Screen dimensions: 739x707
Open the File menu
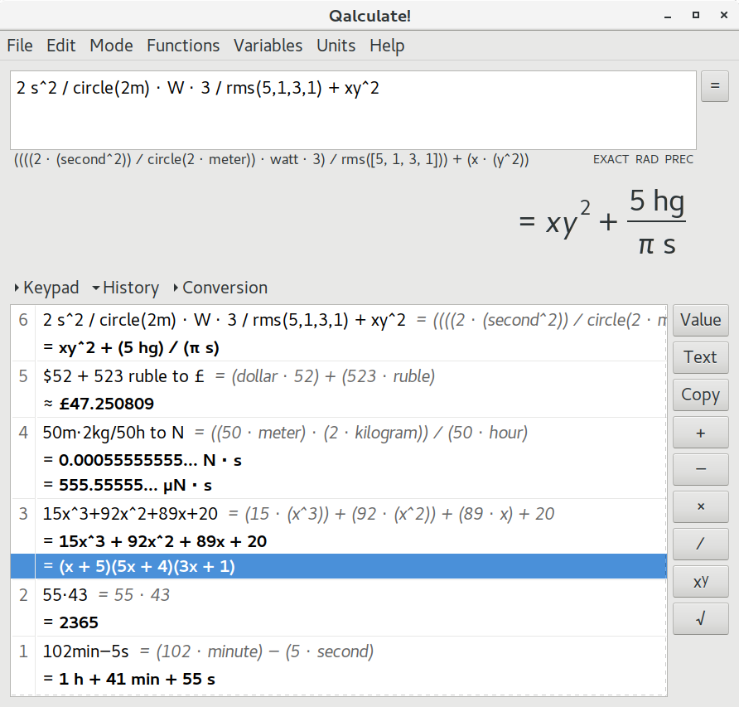(20, 46)
